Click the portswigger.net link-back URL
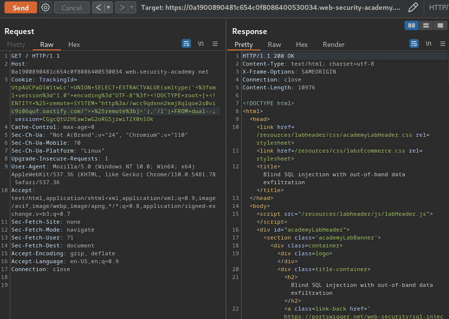Screen dimensions: 449x319 (364, 316)
